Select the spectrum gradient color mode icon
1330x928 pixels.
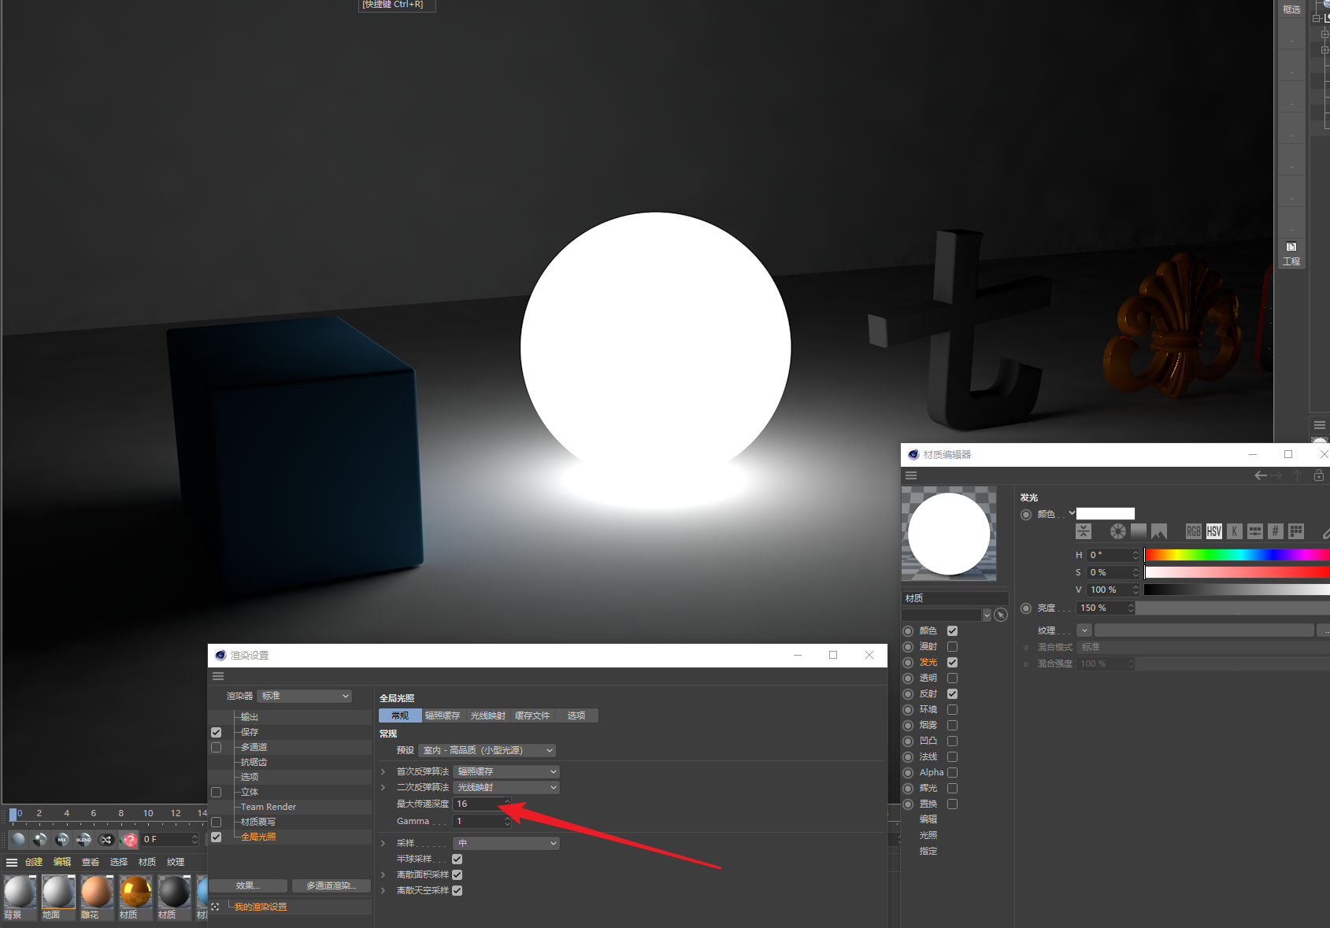coord(1139,531)
